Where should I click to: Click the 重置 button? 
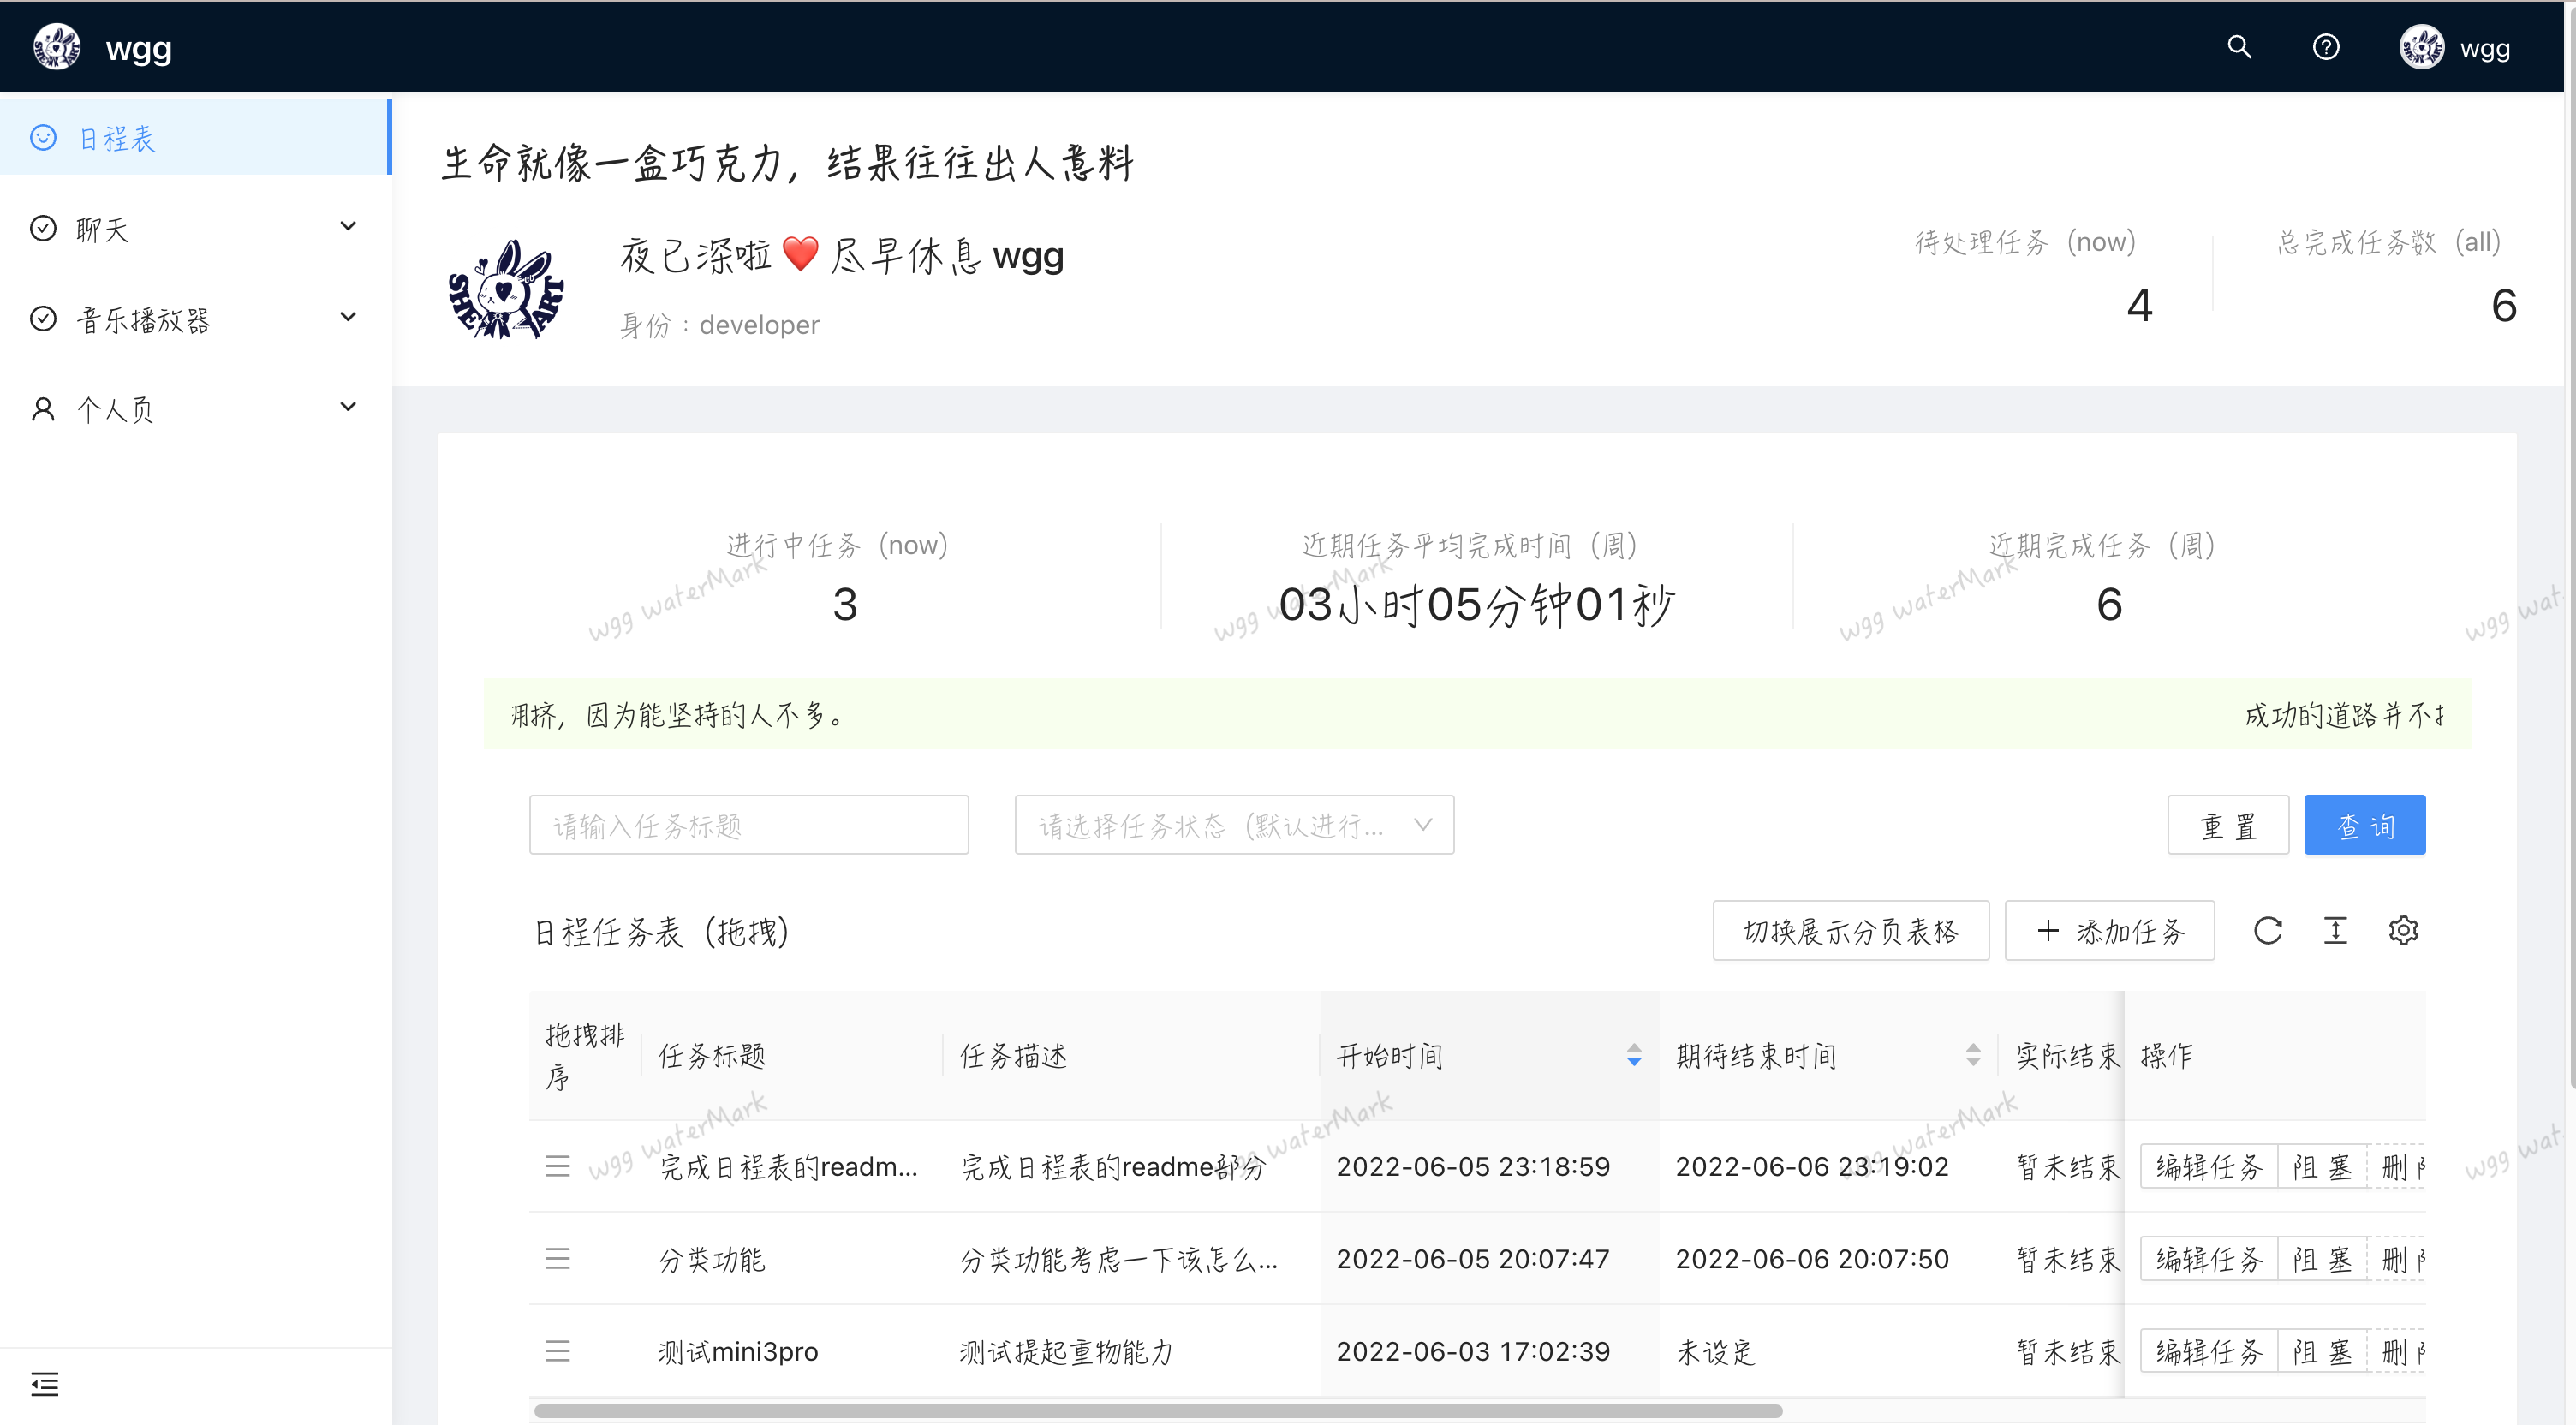coord(2228,825)
